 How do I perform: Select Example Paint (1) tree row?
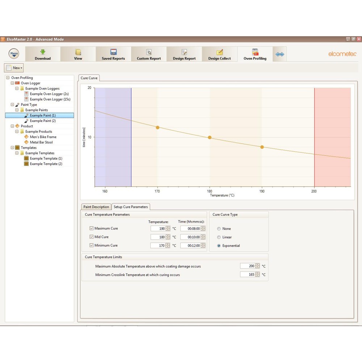39,115
